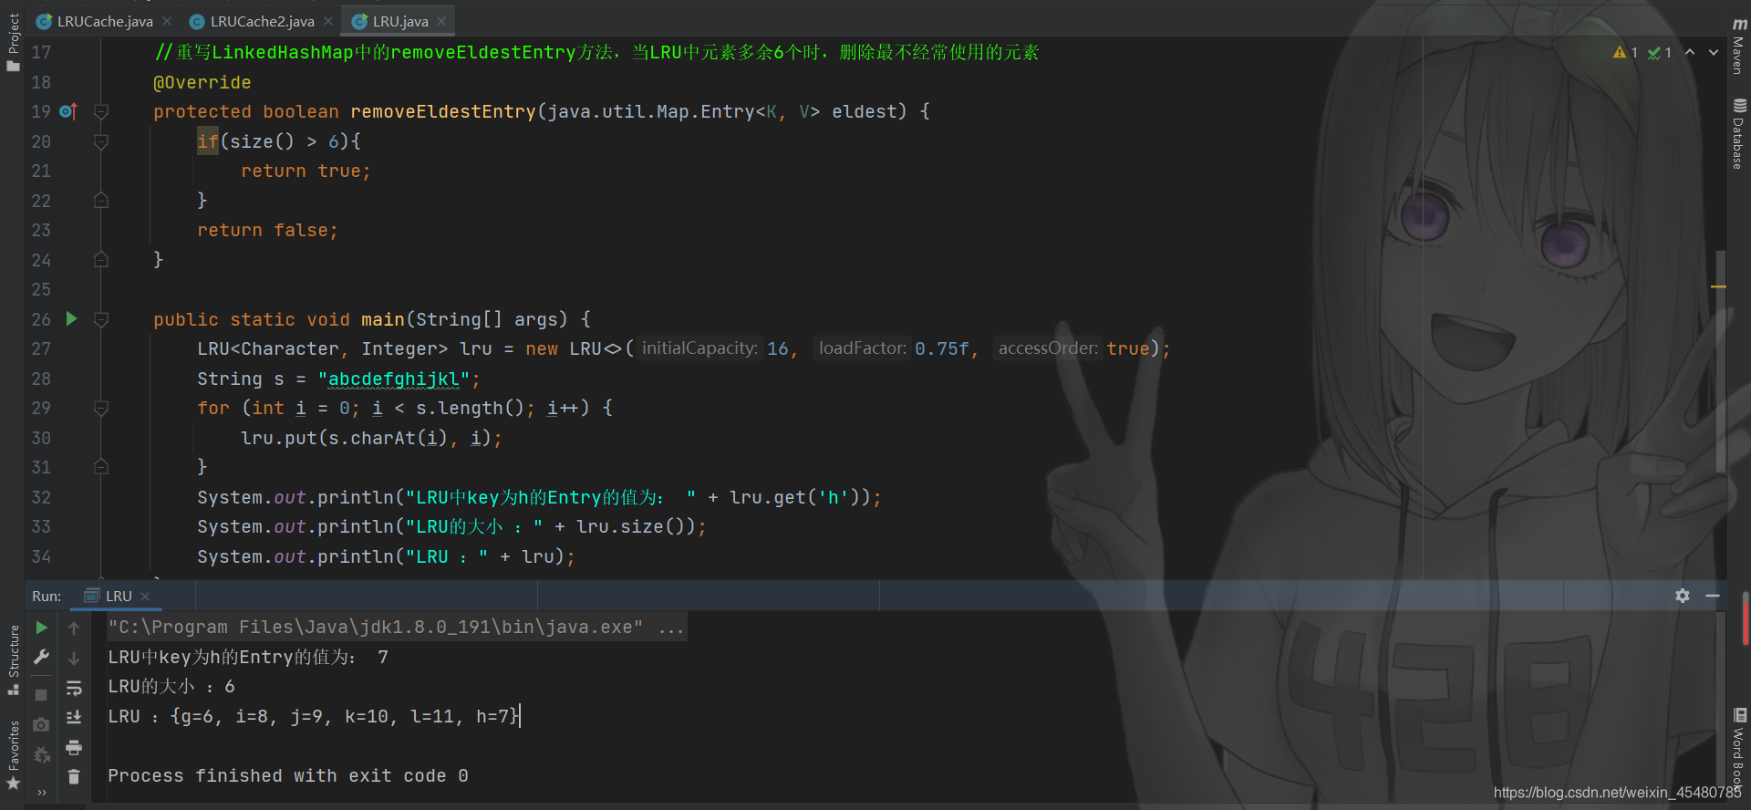Click the up arrow in Run console toolbar
The height and width of the screenshot is (810, 1751).
coord(74,628)
